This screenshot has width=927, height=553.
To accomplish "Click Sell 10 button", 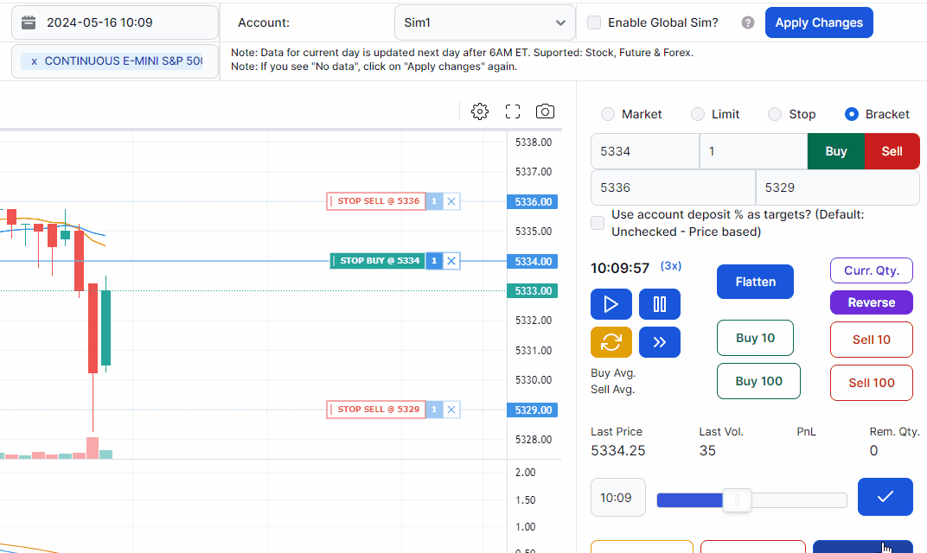I will click(x=872, y=340).
